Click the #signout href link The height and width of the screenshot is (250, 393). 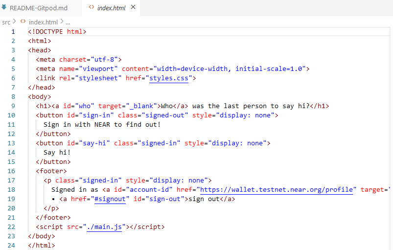click(x=110, y=199)
